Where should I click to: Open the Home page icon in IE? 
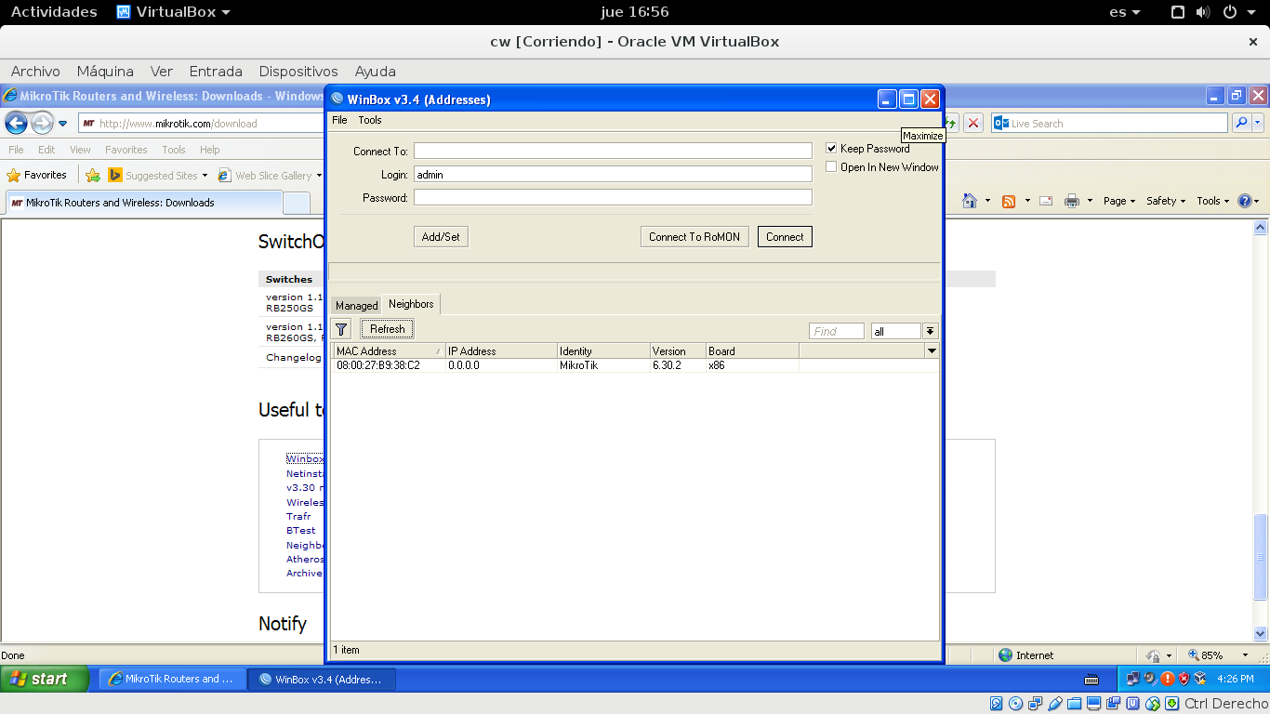click(970, 201)
